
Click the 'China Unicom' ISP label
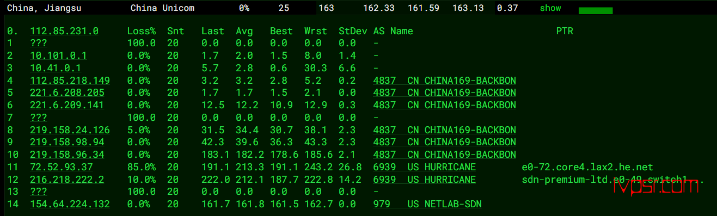pyautogui.click(x=162, y=9)
